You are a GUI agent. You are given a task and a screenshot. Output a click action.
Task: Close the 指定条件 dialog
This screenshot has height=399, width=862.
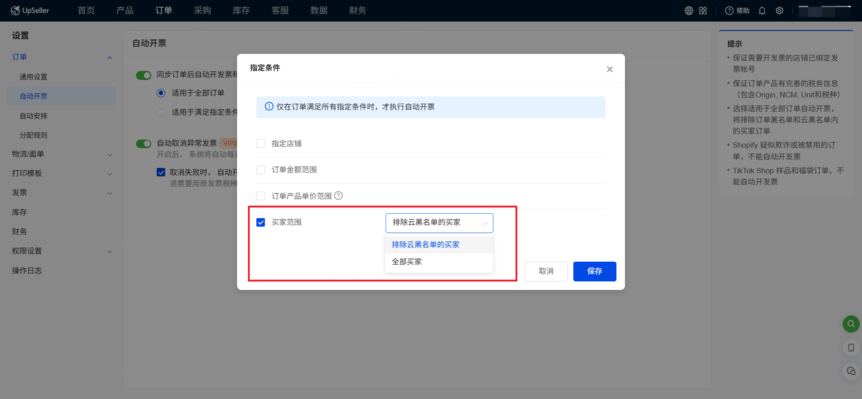pyautogui.click(x=610, y=69)
